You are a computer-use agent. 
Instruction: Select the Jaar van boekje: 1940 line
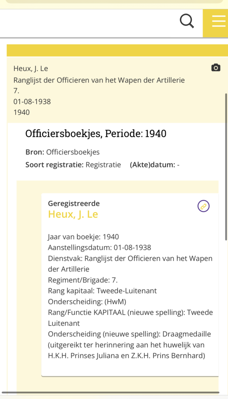[x=83, y=237]
